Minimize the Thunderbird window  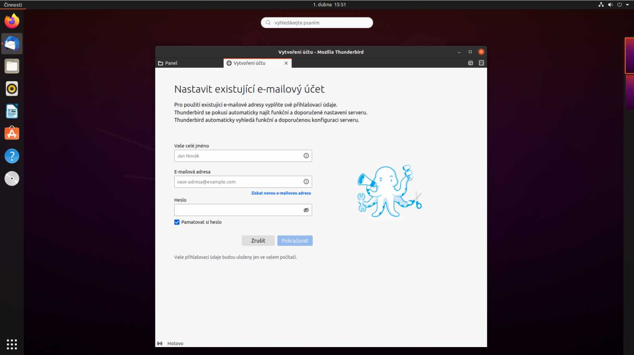(459, 52)
